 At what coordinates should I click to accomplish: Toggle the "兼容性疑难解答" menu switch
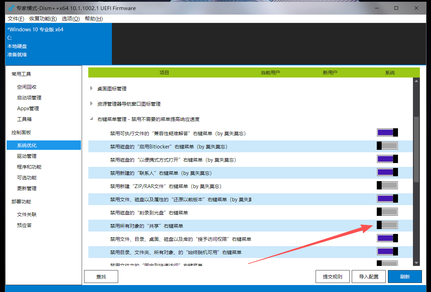point(387,132)
